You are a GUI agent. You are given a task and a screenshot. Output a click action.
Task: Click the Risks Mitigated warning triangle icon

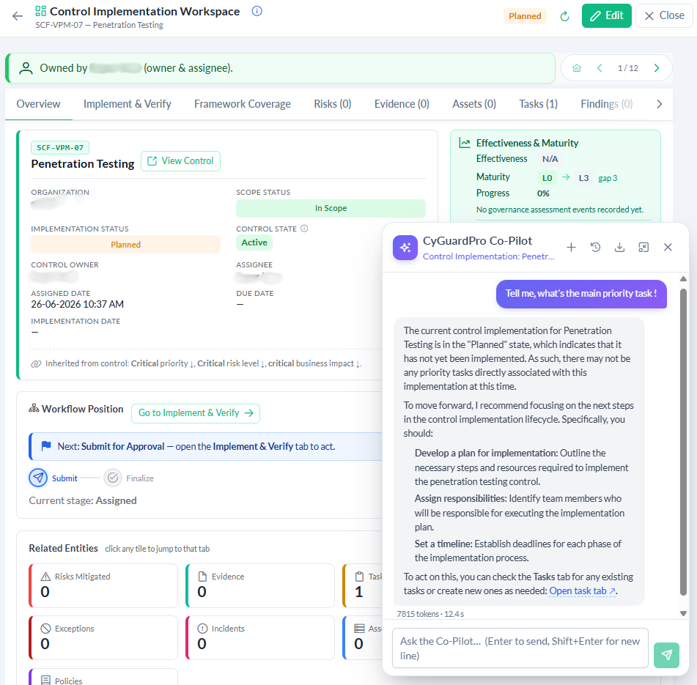tap(45, 577)
